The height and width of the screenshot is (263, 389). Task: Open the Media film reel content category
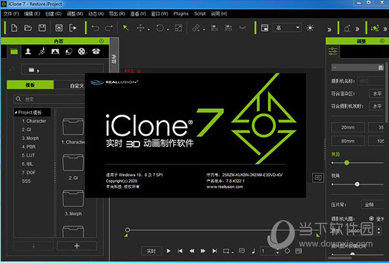(82, 51)
